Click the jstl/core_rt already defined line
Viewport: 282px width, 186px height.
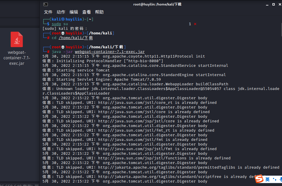pyautogui.click(x=130, y=102)
